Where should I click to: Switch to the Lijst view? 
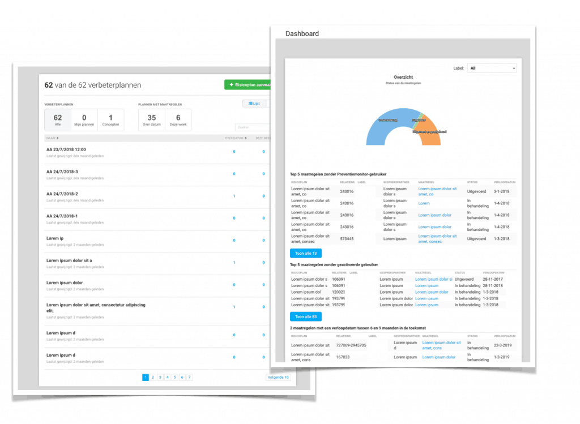[254, 104]
